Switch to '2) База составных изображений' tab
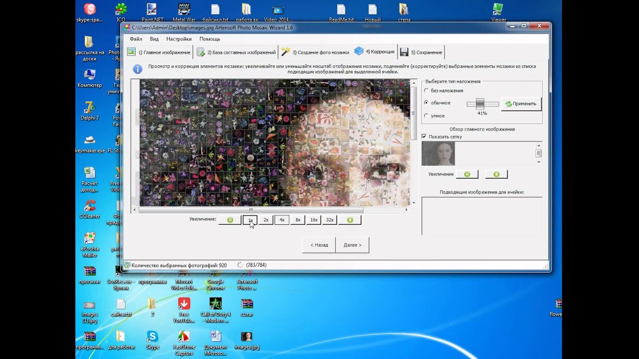 [x=236, y=52]
